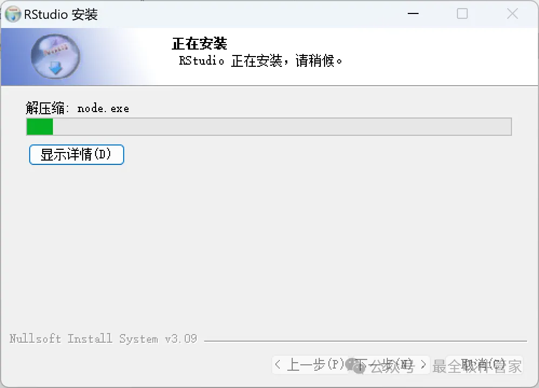Minimize the RStudio installer window

(413, 13)
